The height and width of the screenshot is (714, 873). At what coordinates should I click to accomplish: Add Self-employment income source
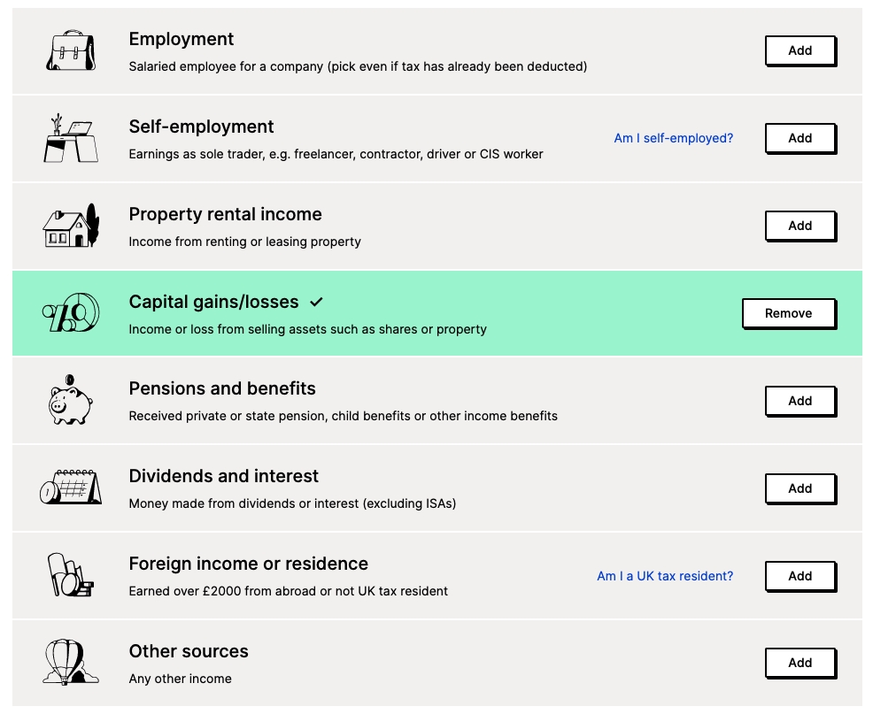click(x=800, y=138)
